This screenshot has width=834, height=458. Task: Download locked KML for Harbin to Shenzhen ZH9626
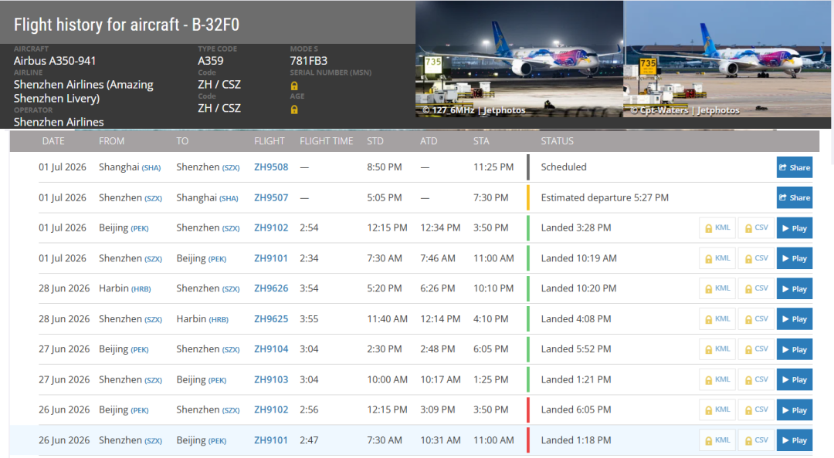tap(717, 288)
